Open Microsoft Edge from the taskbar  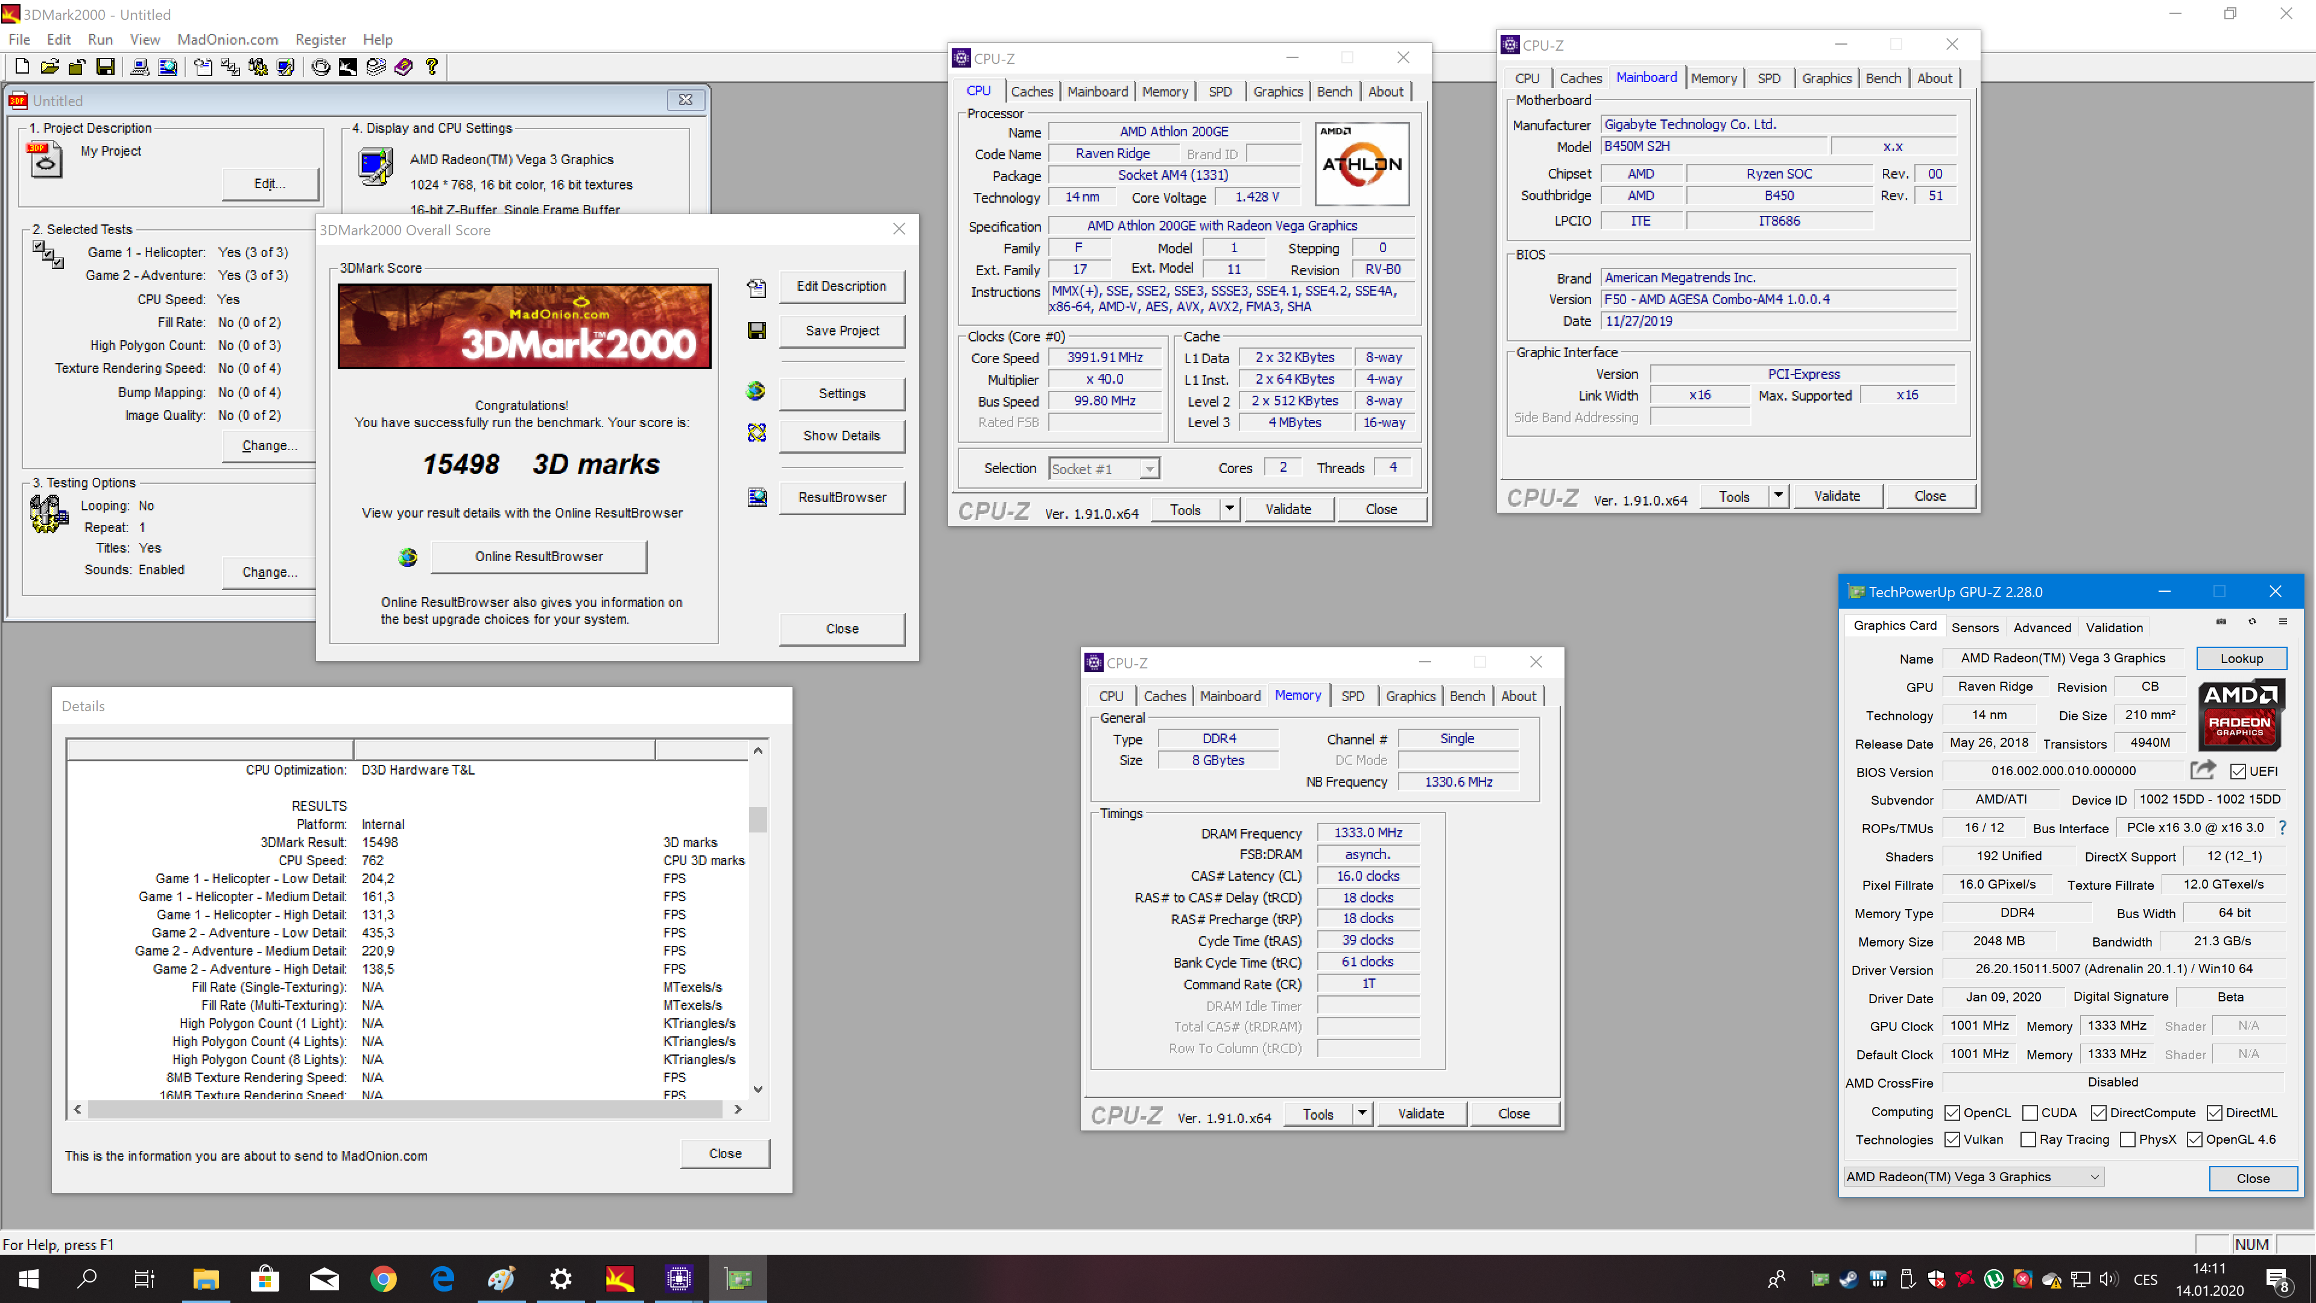click(x=442, y=1279)
